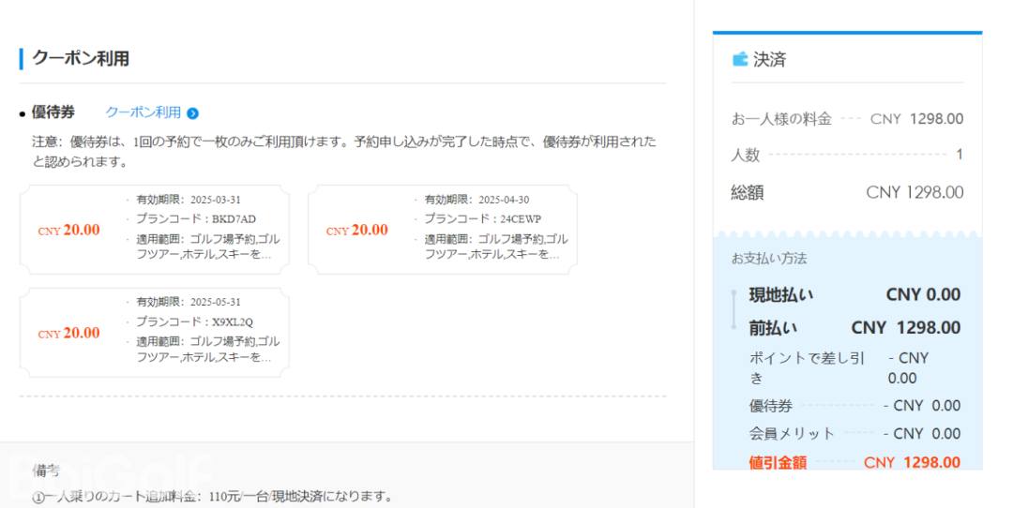Screen dimensions: 1013x508
Task: Click the 総額 CNY 1298.00 amount
Action: click(x=914, y=192)
